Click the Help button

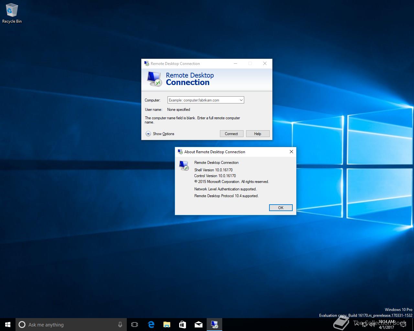257,134
